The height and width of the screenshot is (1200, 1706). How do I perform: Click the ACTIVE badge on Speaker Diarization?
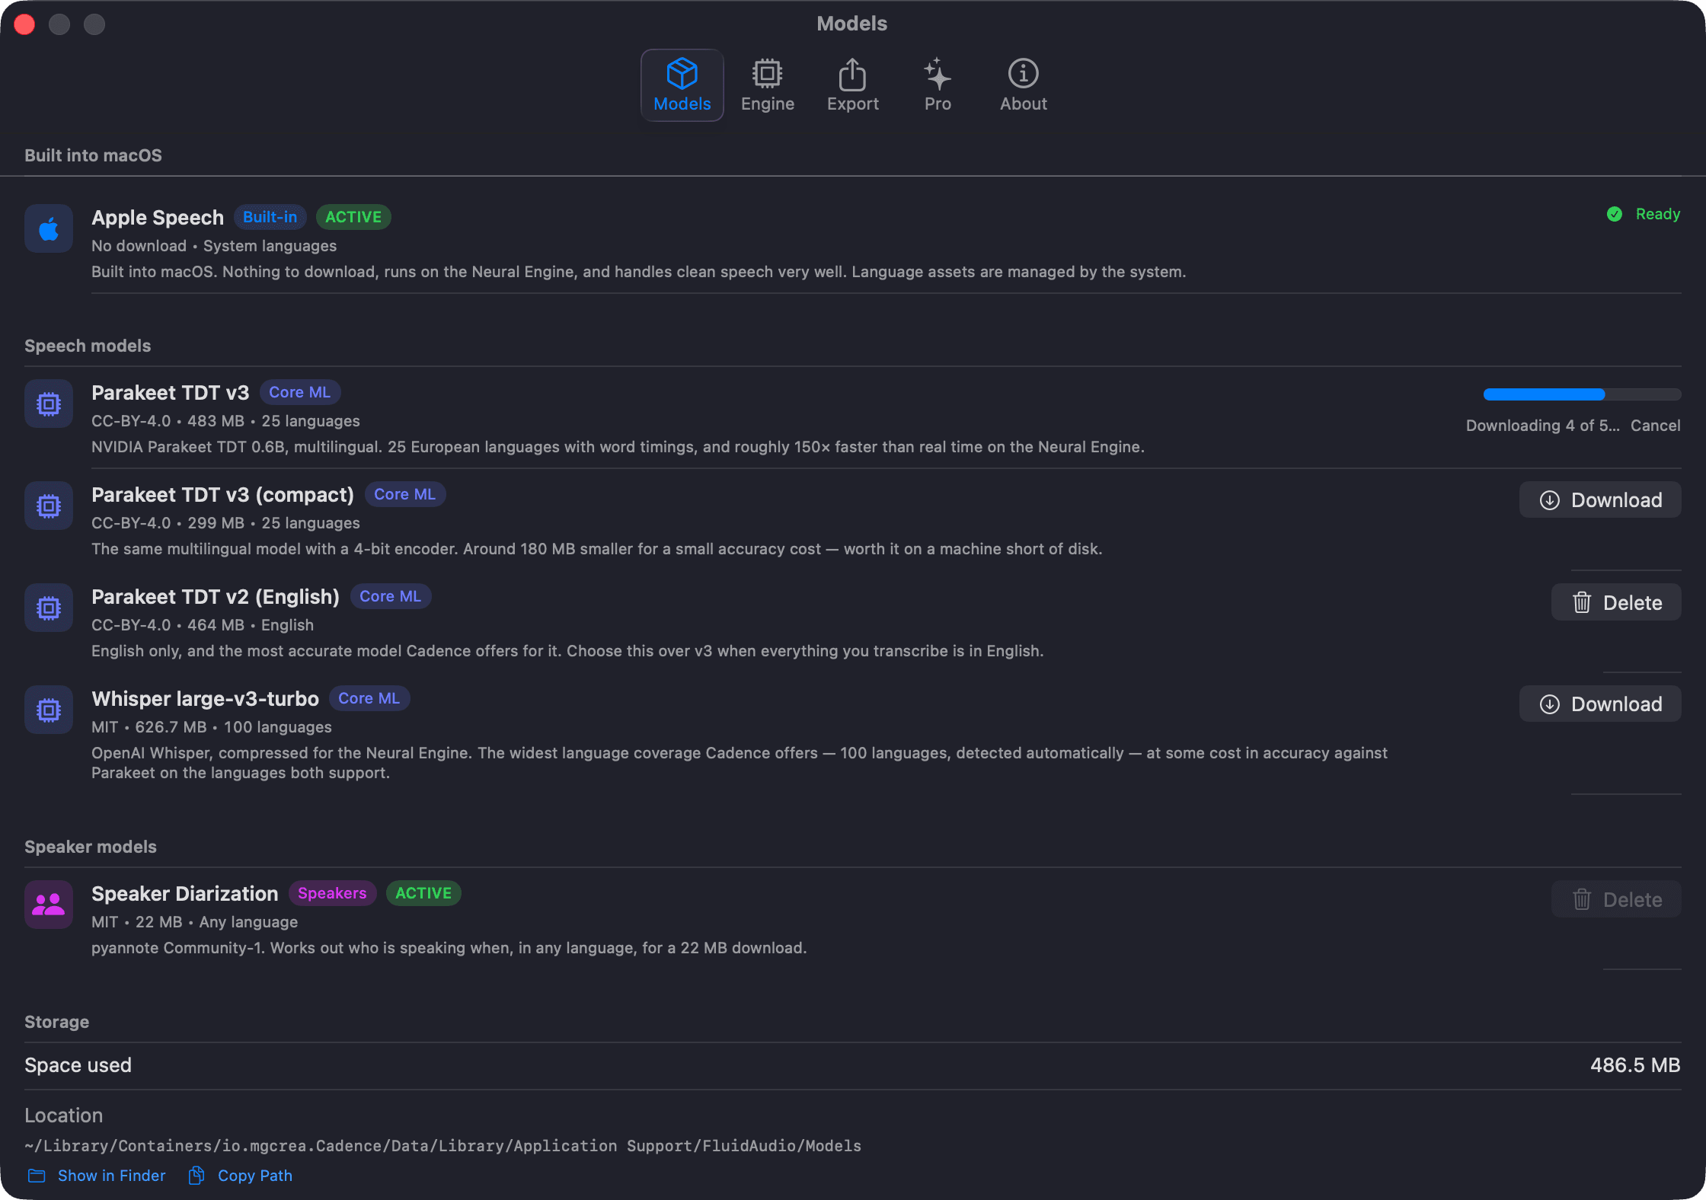click(423, 893)
